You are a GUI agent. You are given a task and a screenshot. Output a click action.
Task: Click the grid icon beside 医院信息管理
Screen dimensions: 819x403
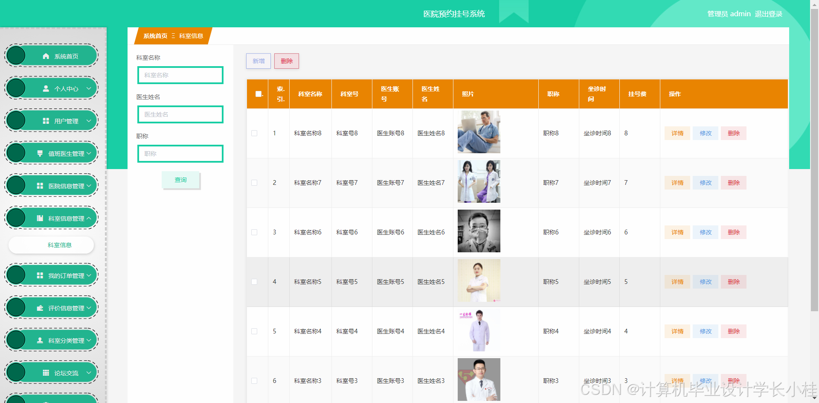(x=40, y=186)
